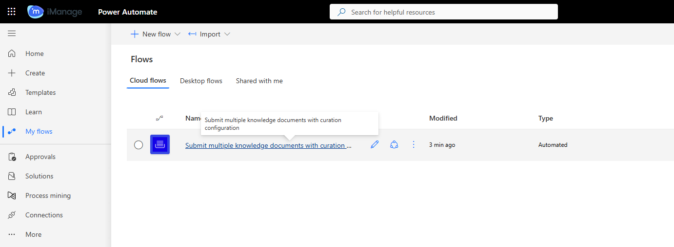Click the iManage logo
Viewport: 674px width, 247px height.
pos(55,12)
